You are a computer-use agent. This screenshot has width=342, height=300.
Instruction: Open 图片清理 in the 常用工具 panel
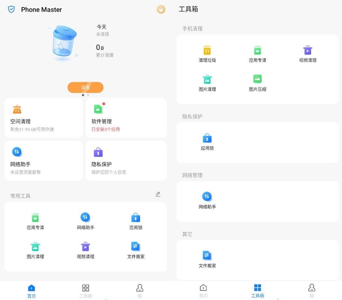coord(35,250)
